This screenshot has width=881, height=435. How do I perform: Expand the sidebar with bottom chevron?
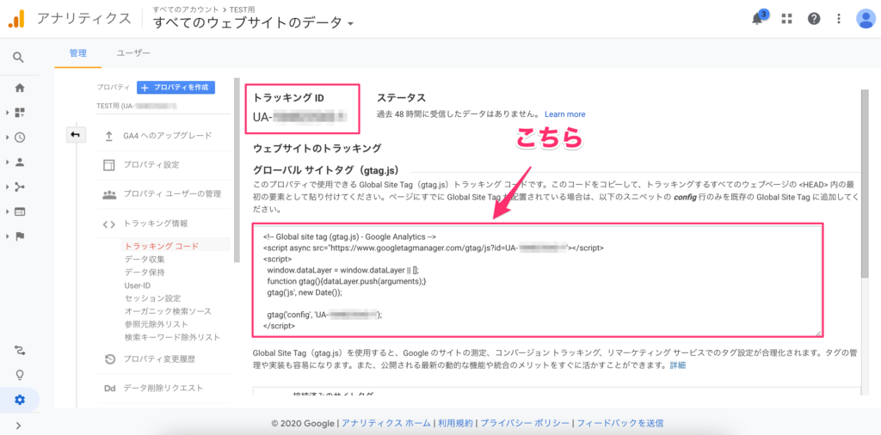click(x=19, y=425)
